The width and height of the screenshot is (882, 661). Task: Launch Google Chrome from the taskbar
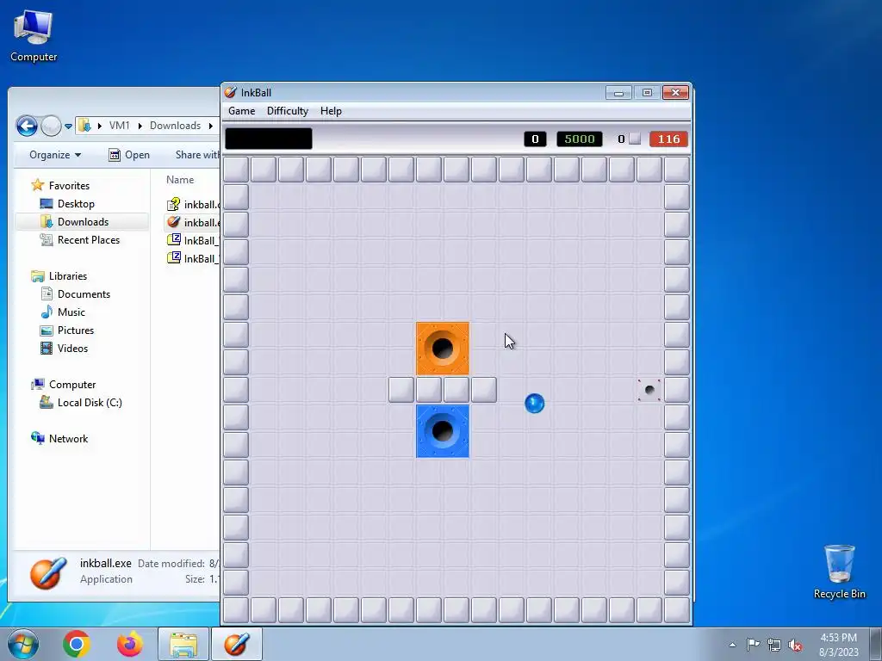pyautogui.click(x=77, y=644)
